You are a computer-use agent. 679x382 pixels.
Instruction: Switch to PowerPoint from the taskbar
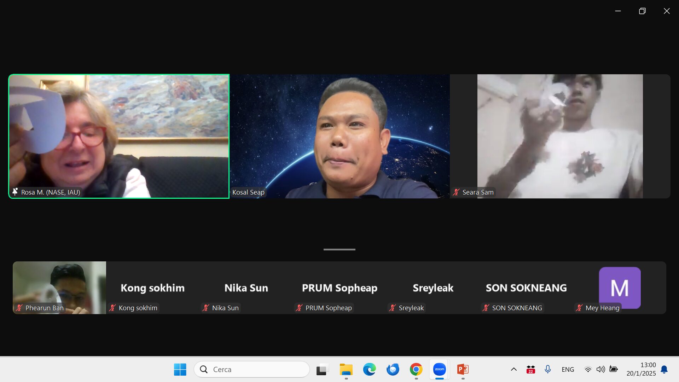click(x=463, y=369)
